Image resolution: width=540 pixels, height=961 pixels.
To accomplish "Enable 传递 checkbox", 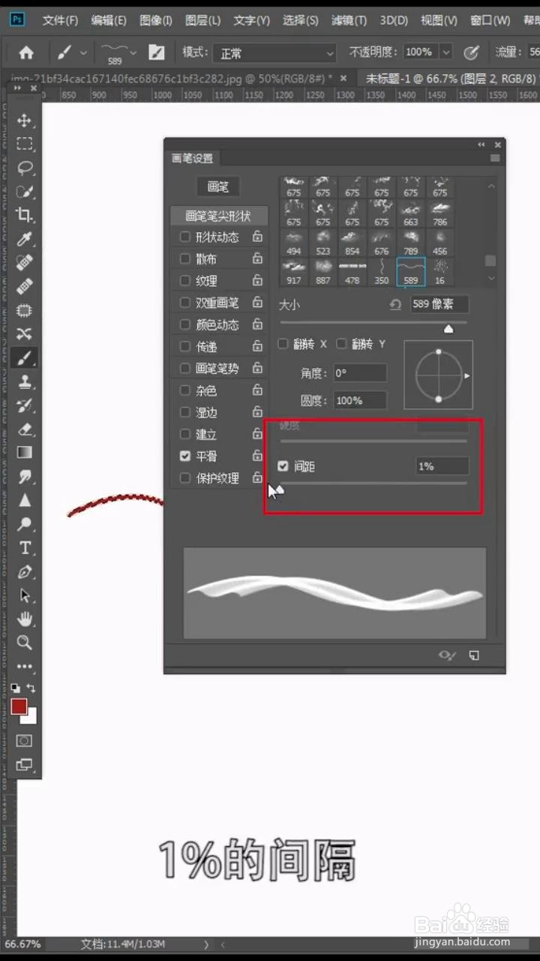I will pos(184,346).
